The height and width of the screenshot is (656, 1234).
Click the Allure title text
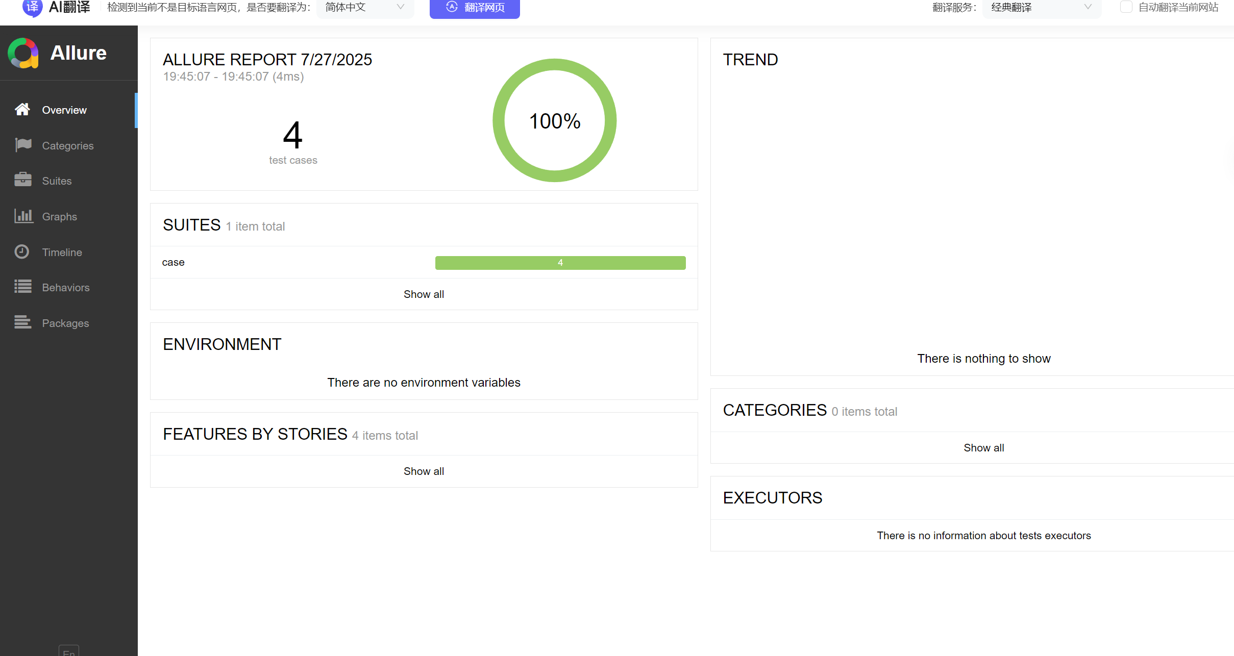coord(78,53)
